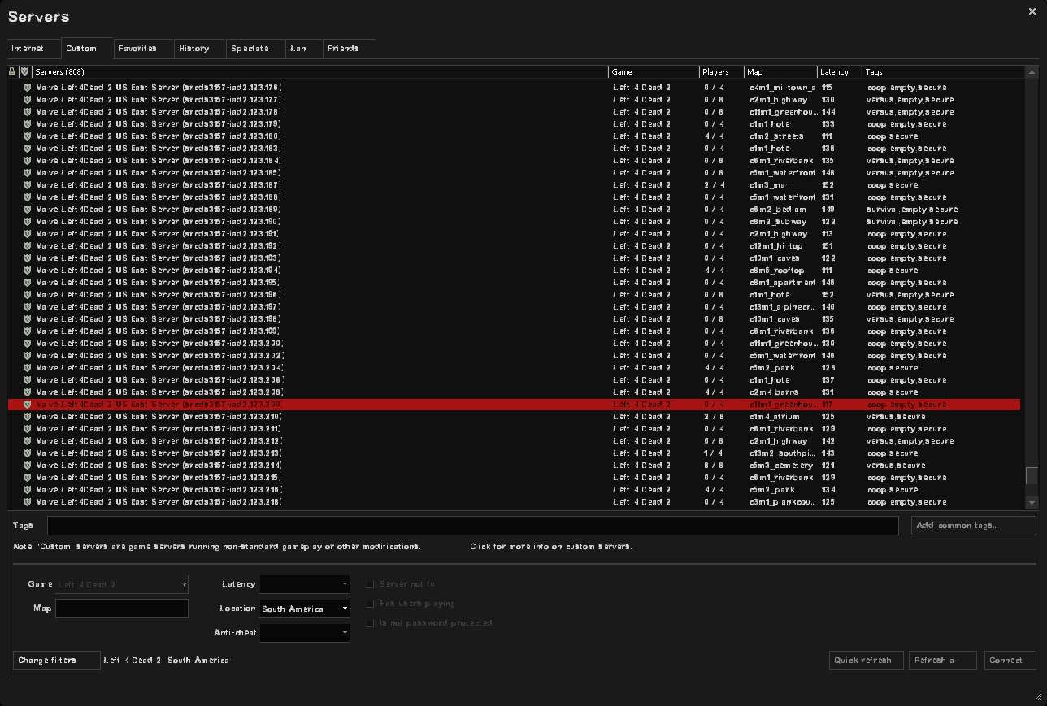Click shield icon of server ending 123.196
Image resolution: width=1047 pixels, height=706 pixels.
pos(26,295)
